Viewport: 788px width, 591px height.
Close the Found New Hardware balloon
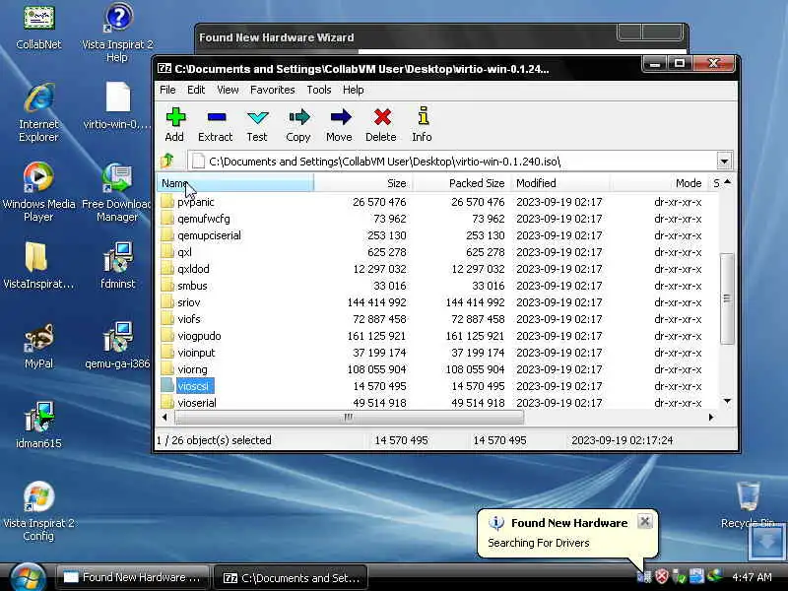point(645,522)
